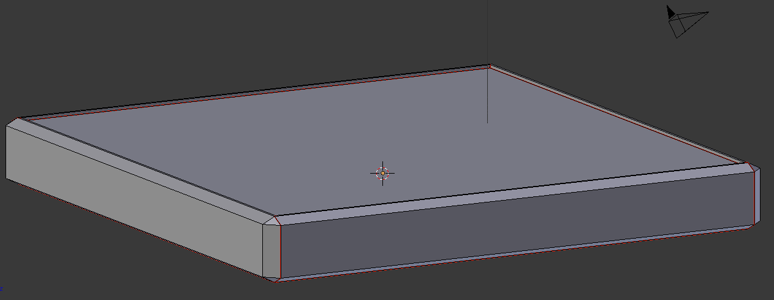Click the far back corner vertex of top
774x300 pixels.
[x=489, y=65]
